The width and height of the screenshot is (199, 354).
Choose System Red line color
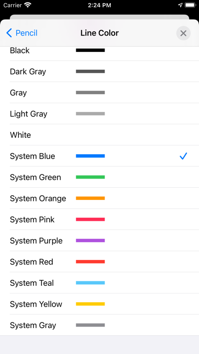tap(99, 261)
